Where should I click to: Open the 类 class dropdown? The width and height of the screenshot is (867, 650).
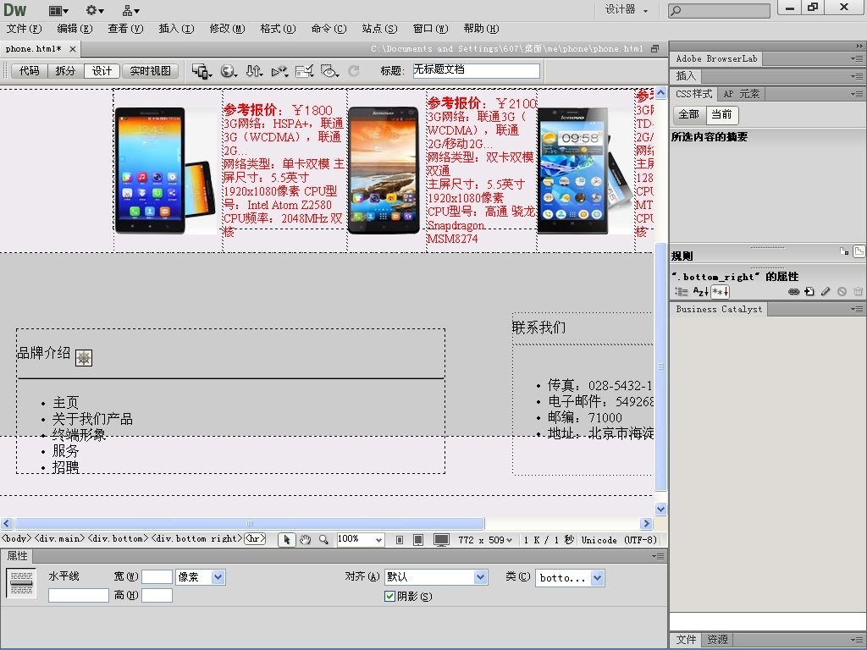570,577
